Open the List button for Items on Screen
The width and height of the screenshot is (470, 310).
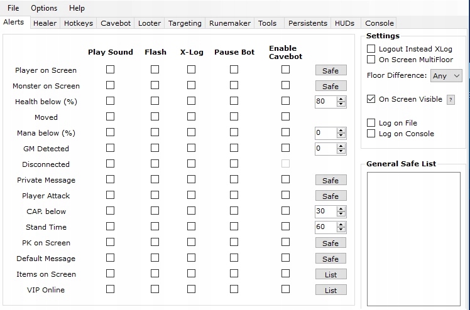pos(331,274)
